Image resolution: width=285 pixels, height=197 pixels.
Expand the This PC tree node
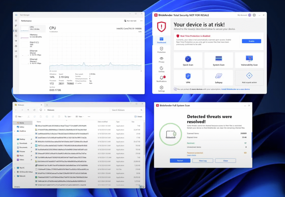(15, 168)
